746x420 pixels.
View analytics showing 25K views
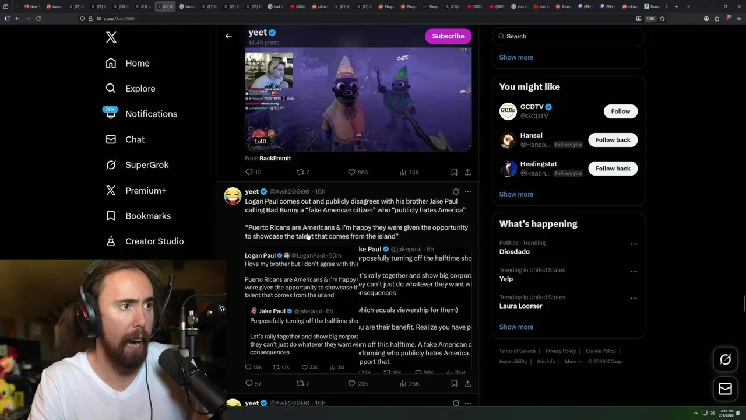point(409,383)
